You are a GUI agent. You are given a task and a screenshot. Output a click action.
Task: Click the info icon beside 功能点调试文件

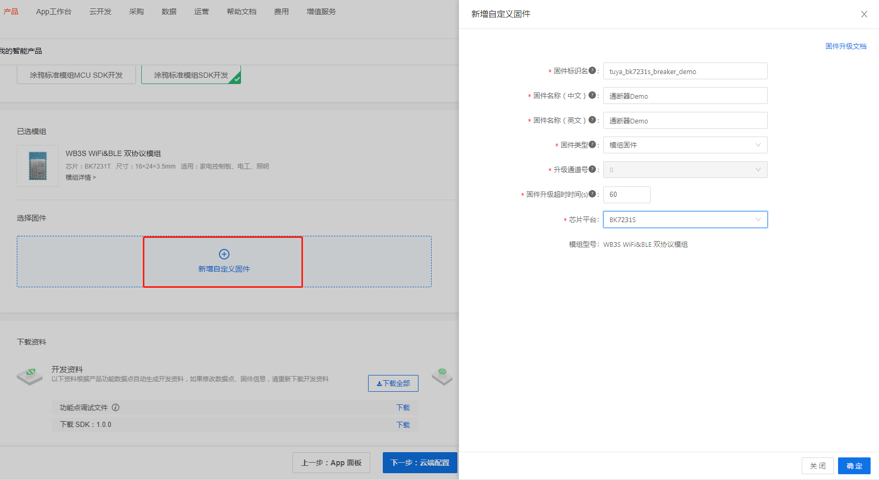coord(116,408)
